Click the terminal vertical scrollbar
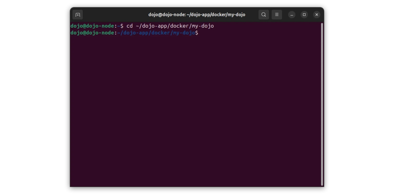394x196 pixels. 322,104
